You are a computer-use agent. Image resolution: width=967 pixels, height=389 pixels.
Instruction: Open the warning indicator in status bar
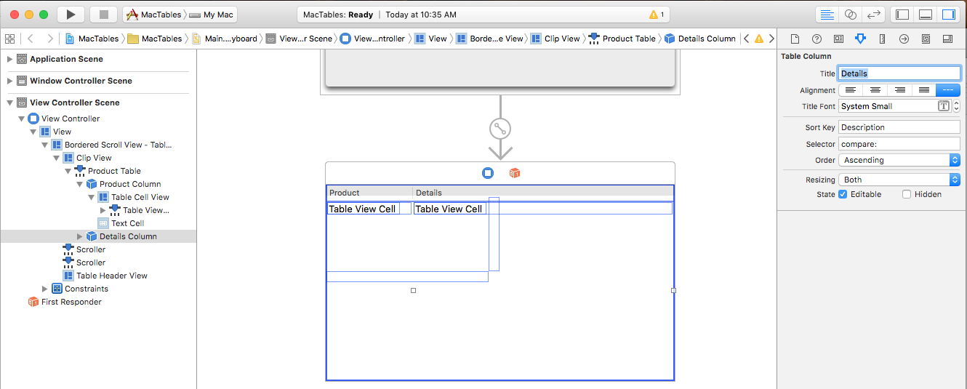coord(657,15)
